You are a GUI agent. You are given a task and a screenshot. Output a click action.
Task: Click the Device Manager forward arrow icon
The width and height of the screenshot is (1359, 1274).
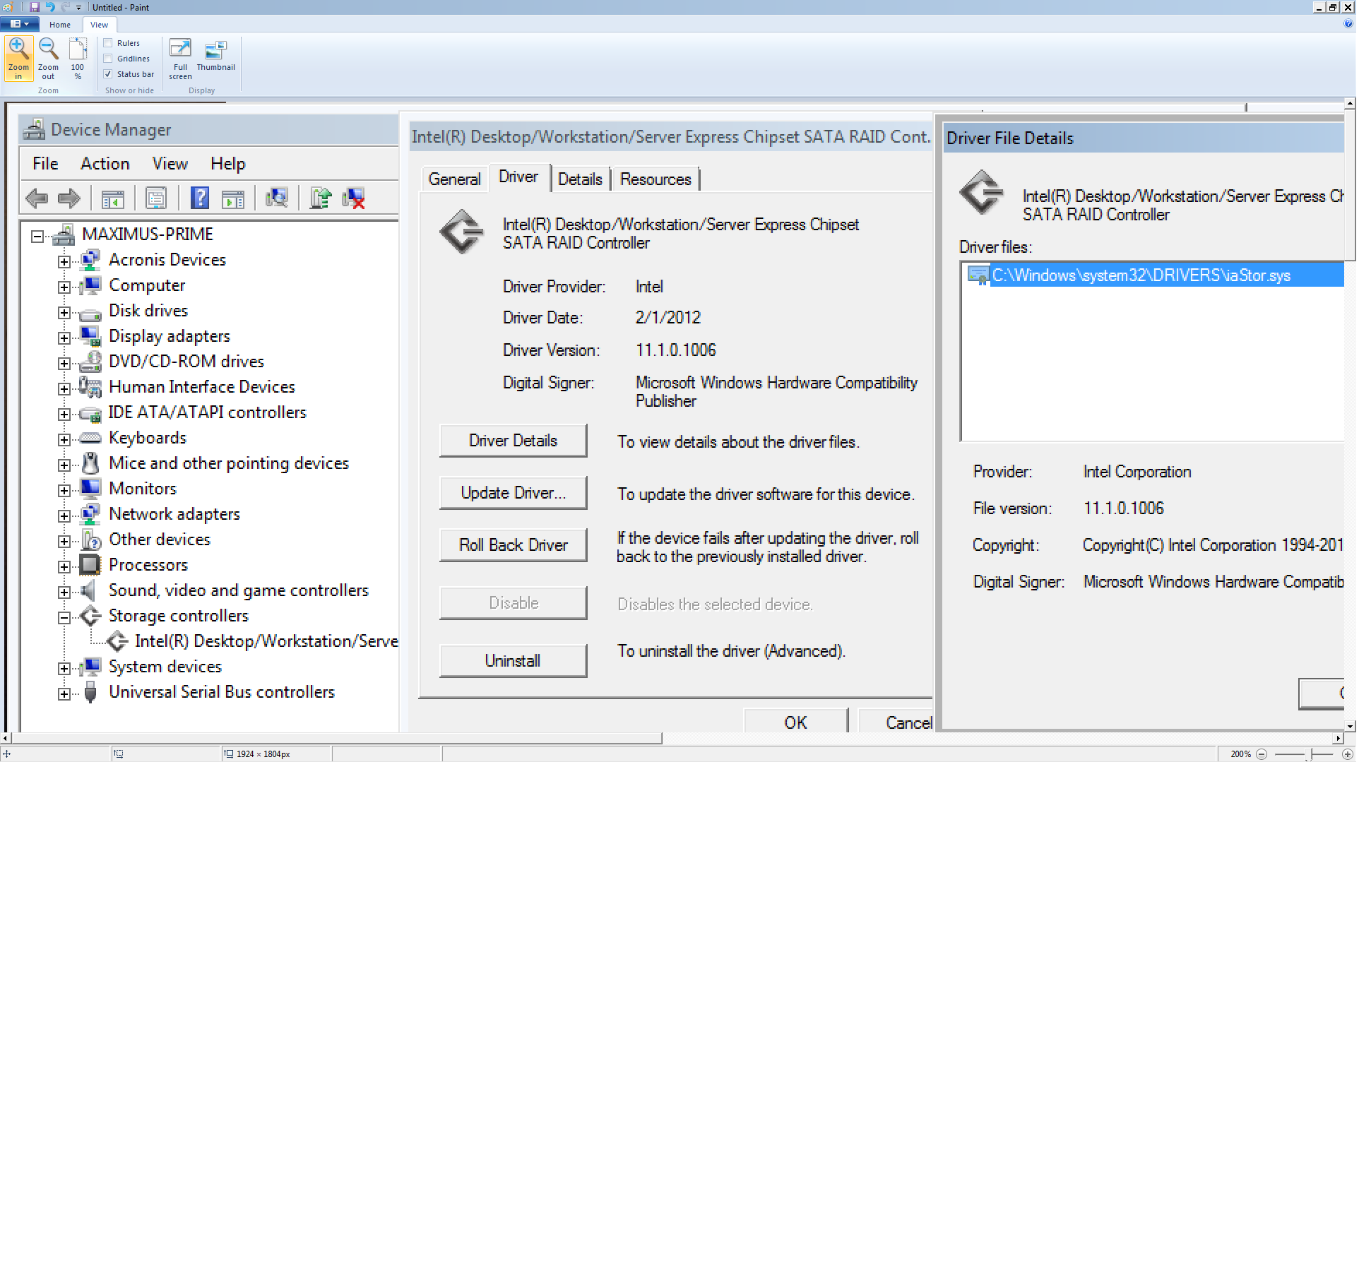pyautogui.click(x=69, y=198)
